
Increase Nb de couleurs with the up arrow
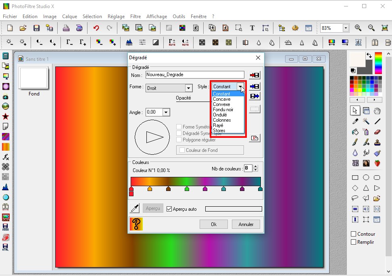[x=255, y=166]
